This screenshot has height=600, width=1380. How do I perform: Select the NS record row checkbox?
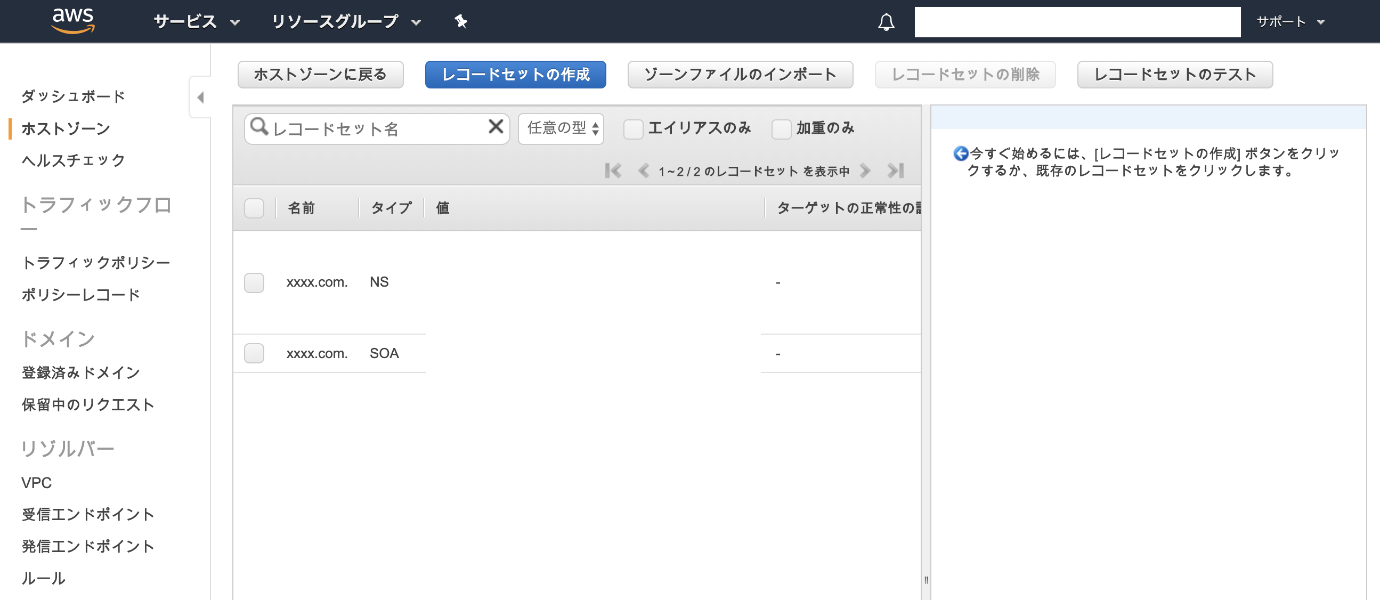pyautogui.click(x=255, y=283)
